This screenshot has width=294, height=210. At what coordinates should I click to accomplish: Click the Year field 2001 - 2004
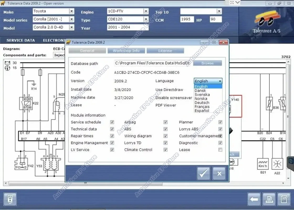[128, 27]
